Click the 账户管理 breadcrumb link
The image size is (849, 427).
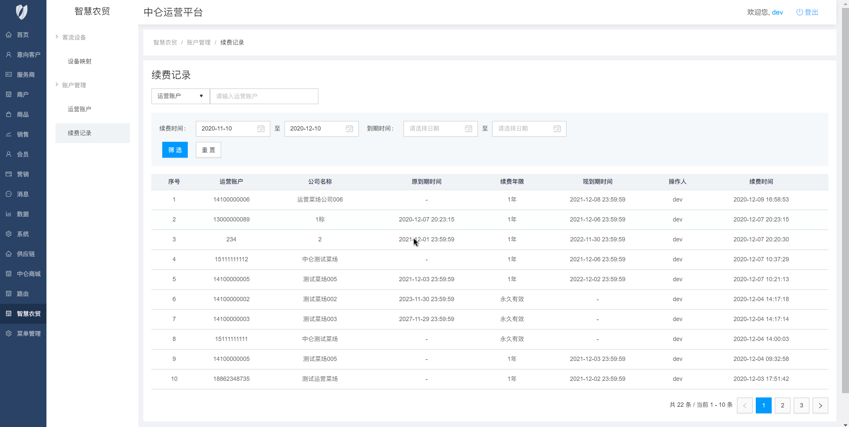click(198, 43)
